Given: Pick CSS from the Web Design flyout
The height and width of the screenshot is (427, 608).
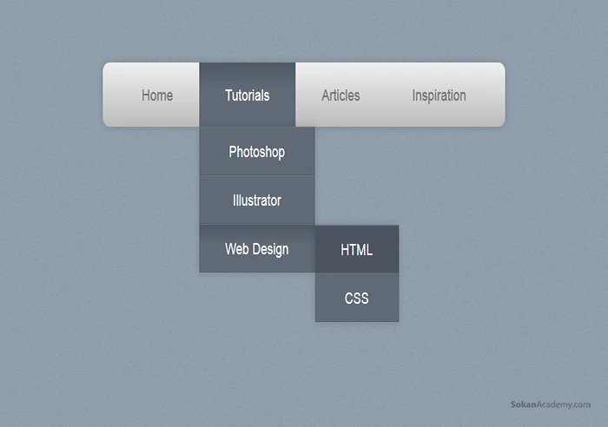Looking at the screenshot, I should pos(356,299).
